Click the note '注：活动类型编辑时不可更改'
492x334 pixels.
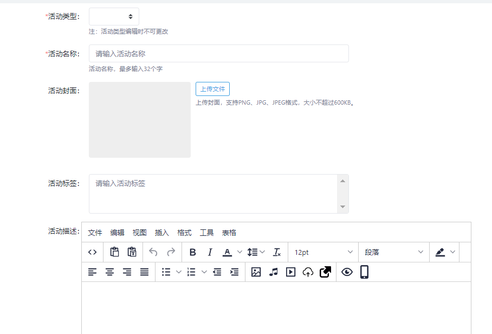coord(128,31)
